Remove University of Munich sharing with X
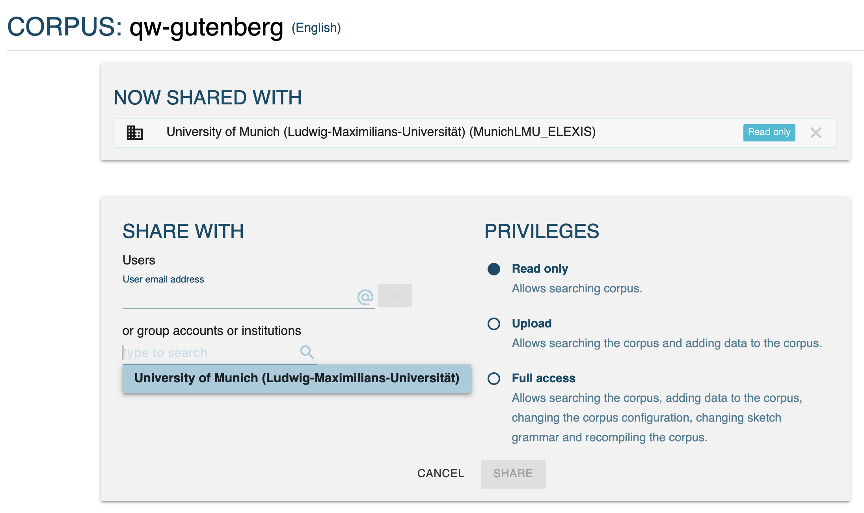864x513 pixels. [x=816, y=133]
